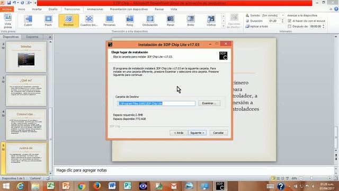
Task: Open Presentación con diapositivas tab
Action: tap(129, 10)
